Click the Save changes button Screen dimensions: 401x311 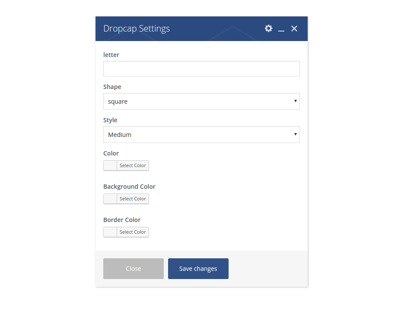(x=198, y=269)
